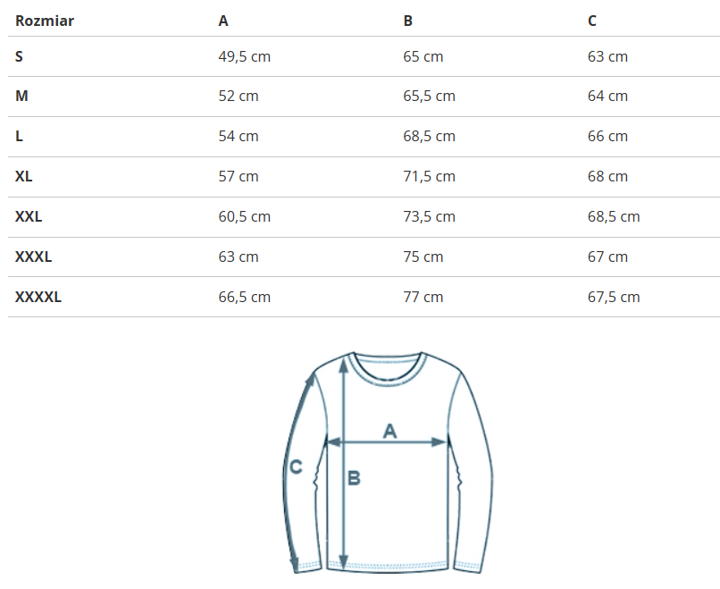Select the L size row label

(x=20, y=136)
